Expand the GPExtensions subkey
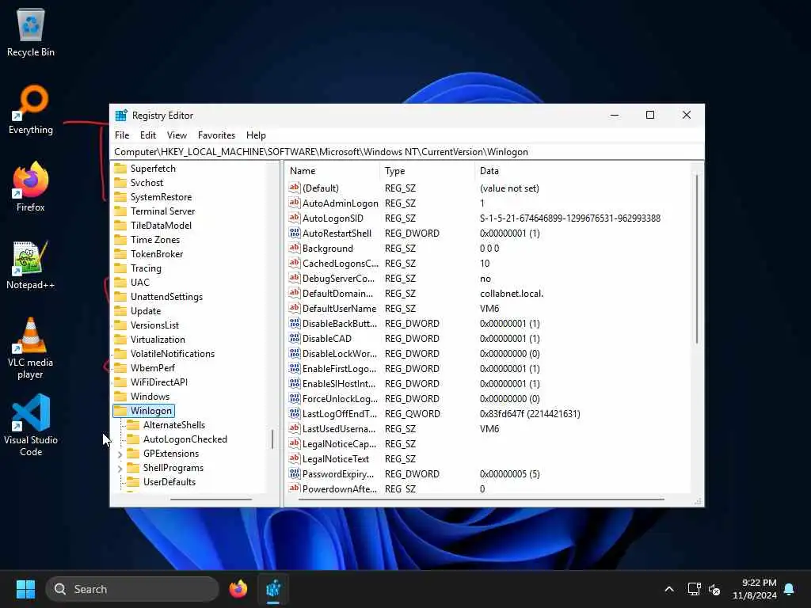This screenshot has width=811, height=608. point(120,454)
